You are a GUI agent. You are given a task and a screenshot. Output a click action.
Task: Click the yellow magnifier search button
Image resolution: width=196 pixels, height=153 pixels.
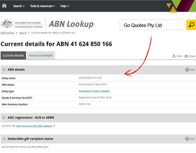click(x=191, y=25)
